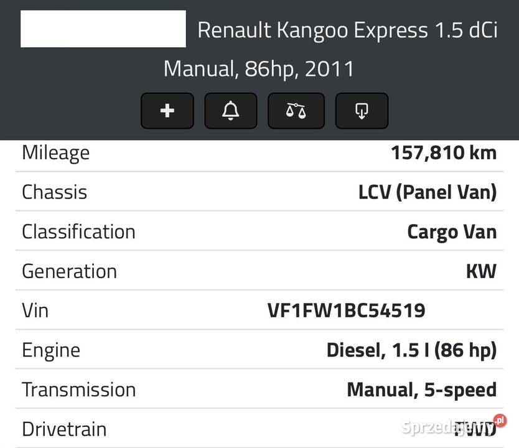Screen dimensions: 519x448
Task: Add Renault Kangoo to favorites via plus icon
Action: point(167,110)
